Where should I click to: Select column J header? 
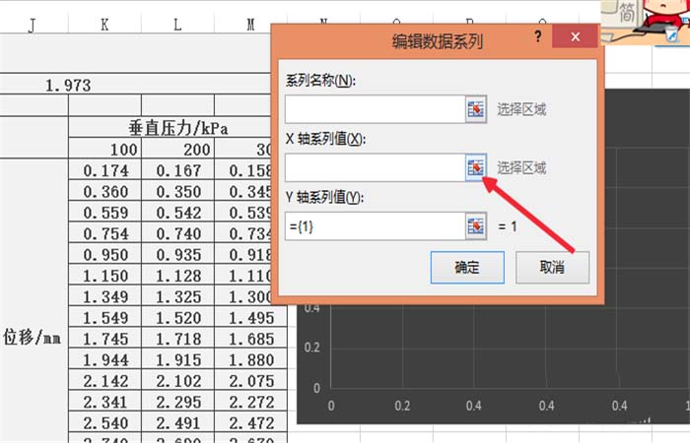point(32,25)
